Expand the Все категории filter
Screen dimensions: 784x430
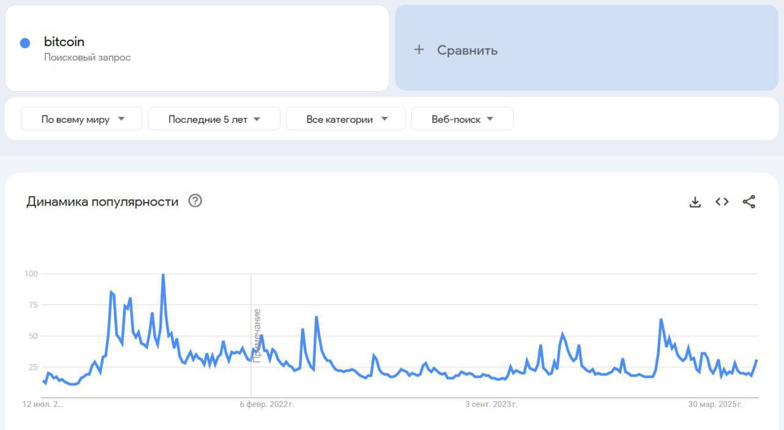tap(345, 119)
